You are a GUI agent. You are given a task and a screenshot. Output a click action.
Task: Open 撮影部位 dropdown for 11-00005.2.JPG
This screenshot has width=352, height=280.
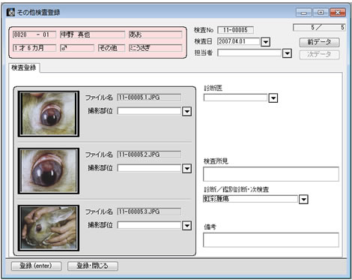tap(186, 168)
